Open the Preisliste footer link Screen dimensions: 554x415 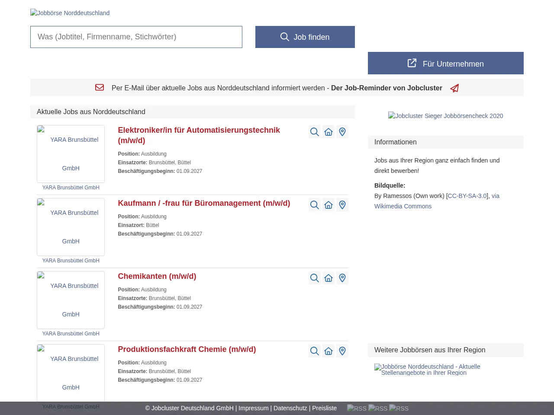click(x=324, y=408)
